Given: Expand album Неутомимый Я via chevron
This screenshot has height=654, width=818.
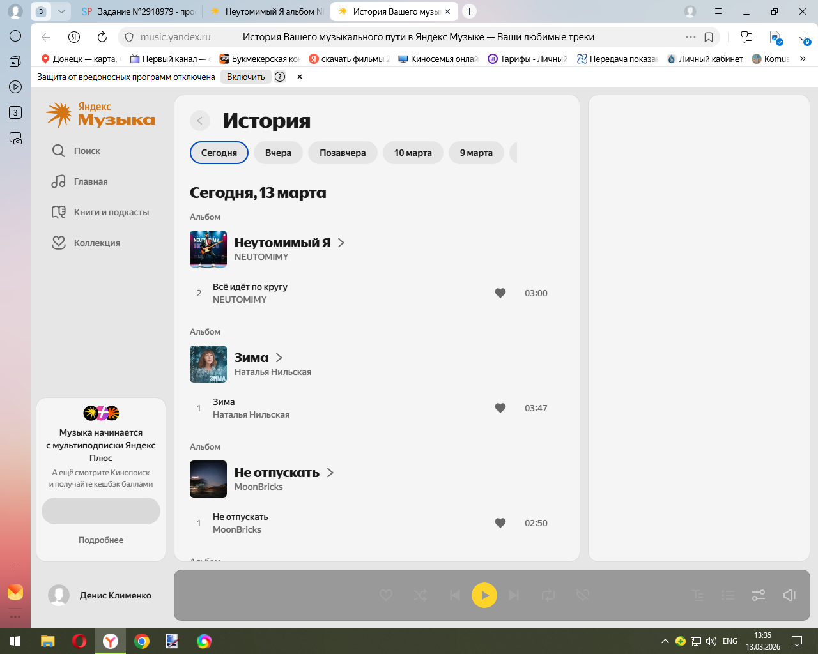Looking at the screenshot, I should (x=341, y=243).
